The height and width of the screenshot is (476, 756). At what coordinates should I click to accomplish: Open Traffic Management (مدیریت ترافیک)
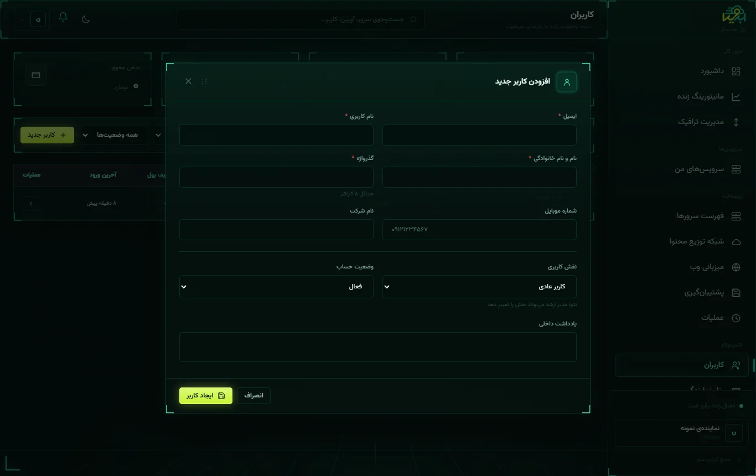[682, 122]
